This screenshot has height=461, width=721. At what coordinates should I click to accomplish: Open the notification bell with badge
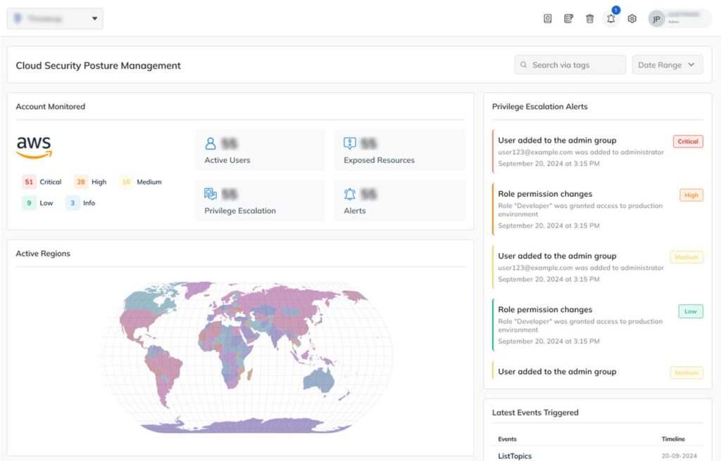(610, 18)
